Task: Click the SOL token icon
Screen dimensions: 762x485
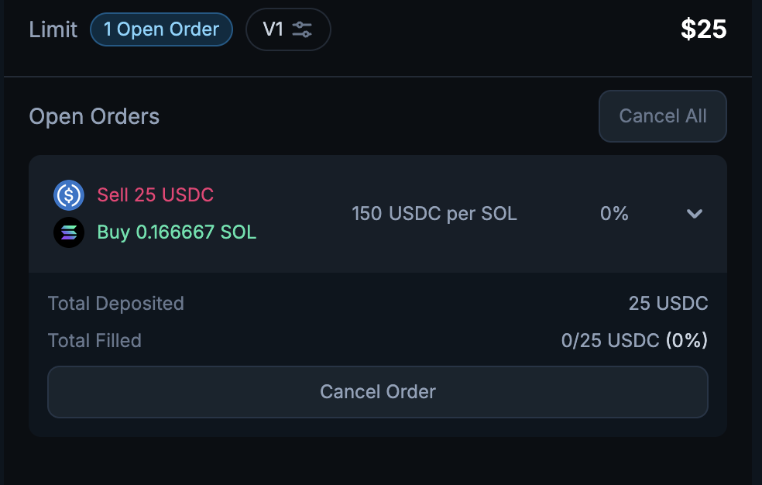Action: point(69,232)
